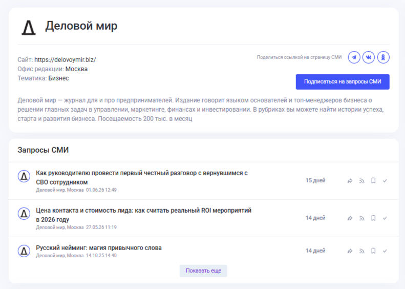
Task: Click Подписаться на запросы СМИ button
Action: click(343, 81)
